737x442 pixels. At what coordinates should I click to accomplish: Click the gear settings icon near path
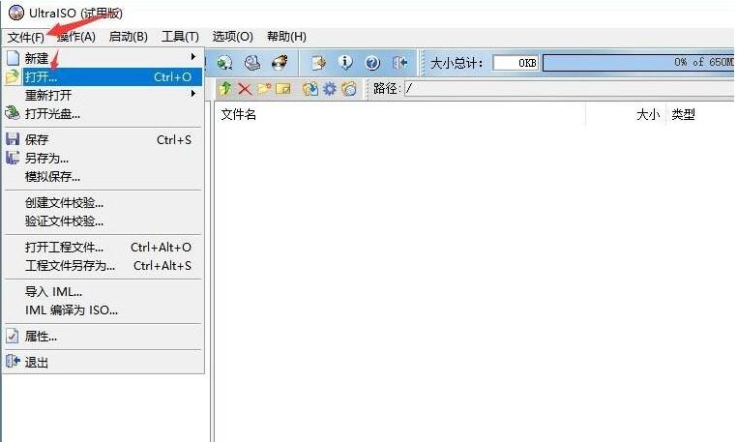330,89
